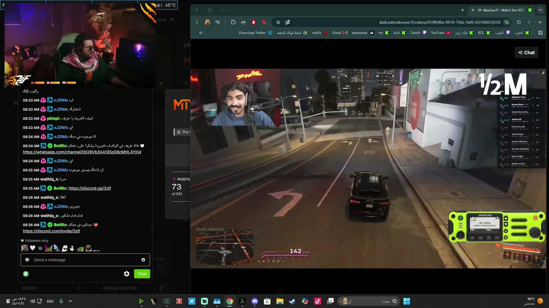This screenshot has height=308, width=549.
Task: Open the 'mt' bookmark
Action: tap(383, 33)
